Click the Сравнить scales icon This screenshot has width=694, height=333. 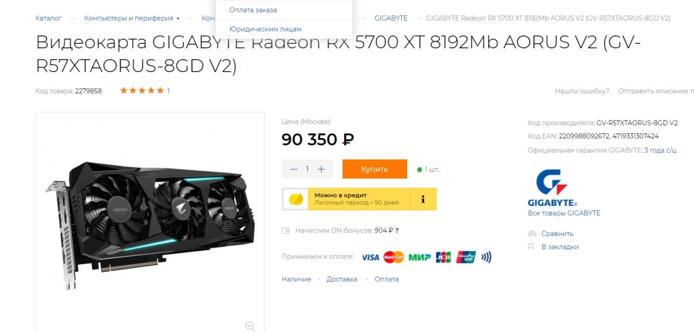(x=532, y=234)
